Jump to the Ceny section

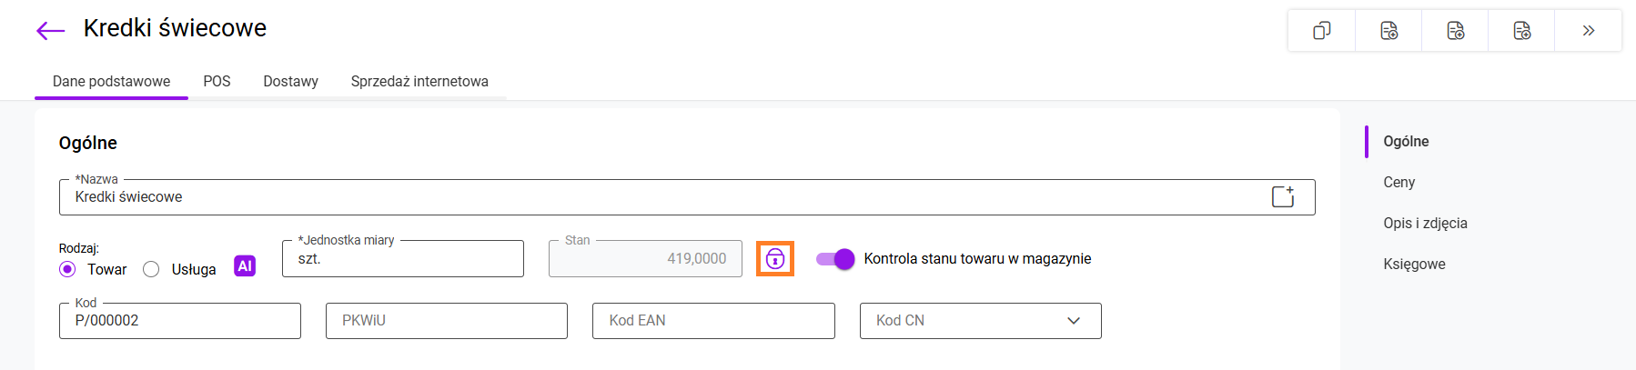(x=1399, y=182)
